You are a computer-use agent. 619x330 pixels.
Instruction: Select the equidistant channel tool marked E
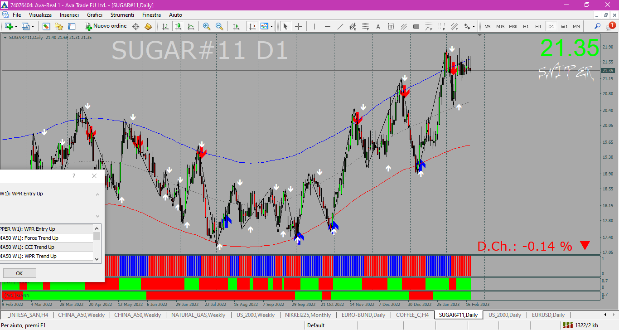click(353, 26)
